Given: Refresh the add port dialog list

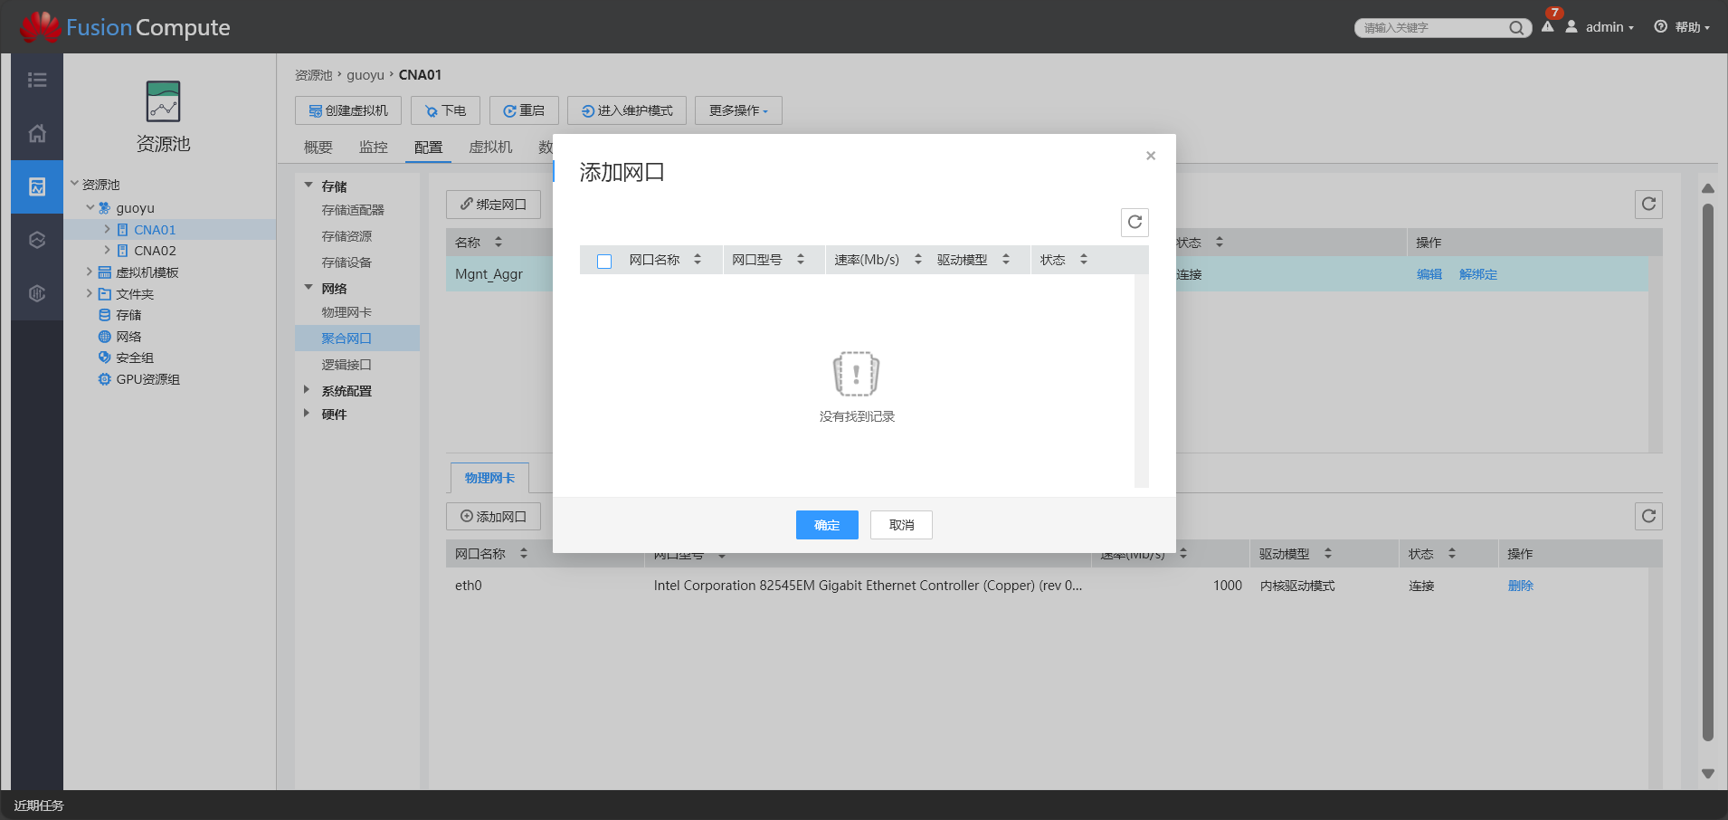Looking at the screenshot, I should tap(1135, 222).
